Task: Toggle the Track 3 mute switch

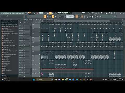Action: pyautogui.click(x=39, y=36)
